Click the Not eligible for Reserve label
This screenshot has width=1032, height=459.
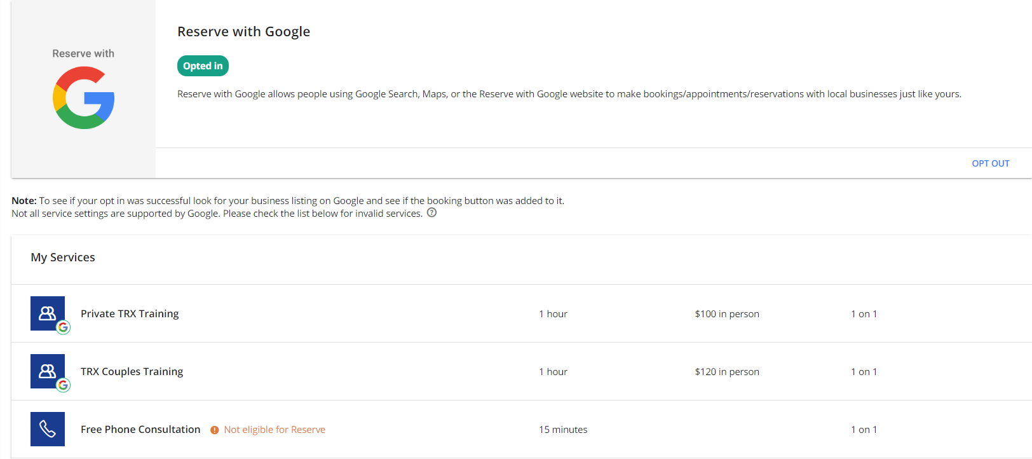275,430
